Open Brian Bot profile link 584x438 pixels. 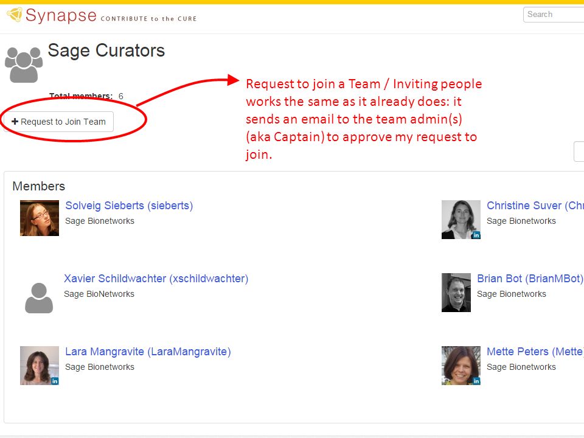click(x=530, y=279)
